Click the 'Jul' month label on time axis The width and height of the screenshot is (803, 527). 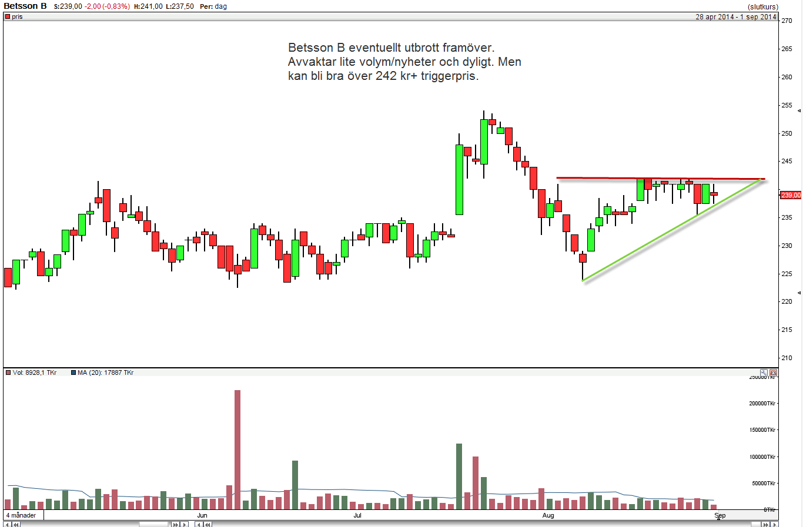[357, 515]
